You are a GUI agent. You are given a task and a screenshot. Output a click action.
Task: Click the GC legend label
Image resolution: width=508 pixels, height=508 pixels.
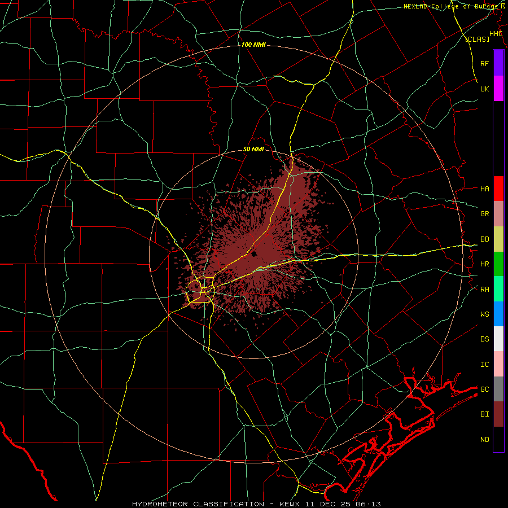pos(484,389)
